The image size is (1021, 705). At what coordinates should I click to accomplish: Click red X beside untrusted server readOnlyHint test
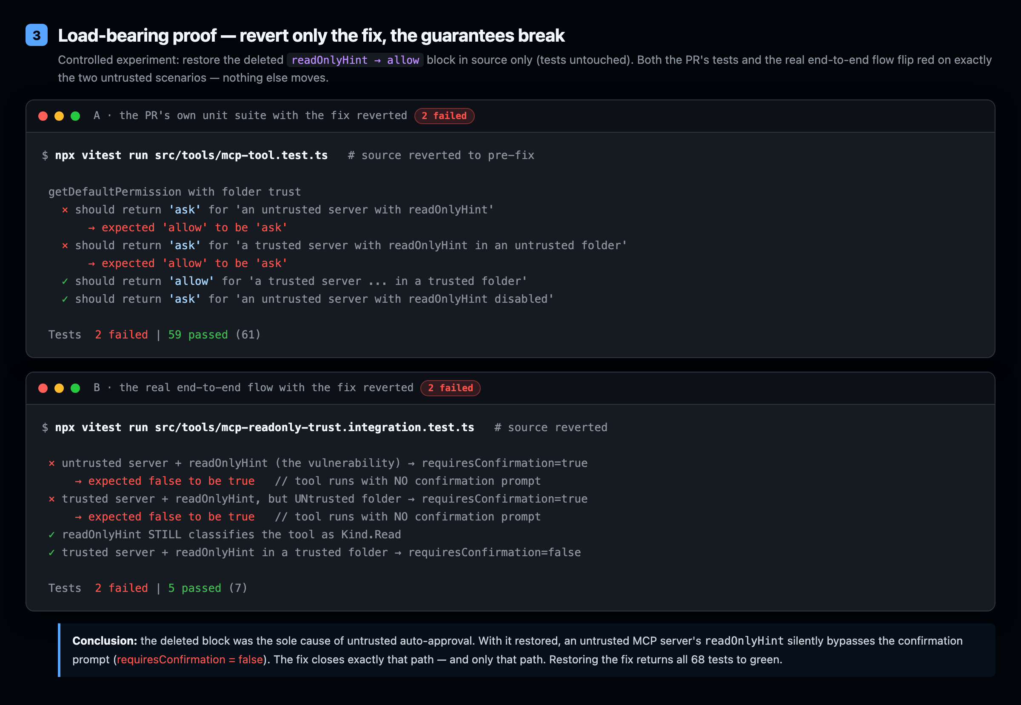(65, 210)
